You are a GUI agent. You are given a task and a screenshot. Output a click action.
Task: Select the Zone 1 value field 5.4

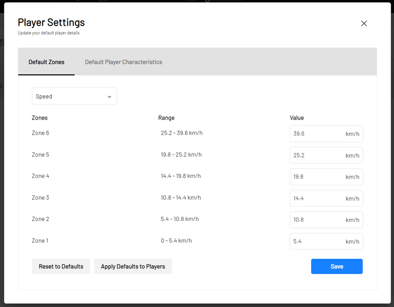(x=326, y=241)
